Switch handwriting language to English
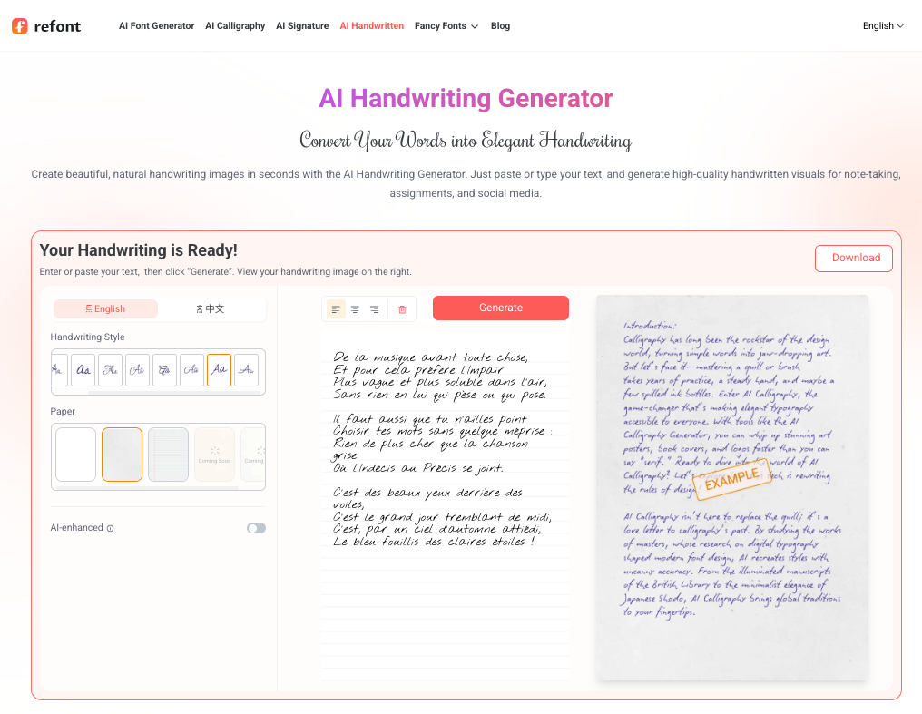The height and width of the screenshot is (714, 922). pos(105,308)
